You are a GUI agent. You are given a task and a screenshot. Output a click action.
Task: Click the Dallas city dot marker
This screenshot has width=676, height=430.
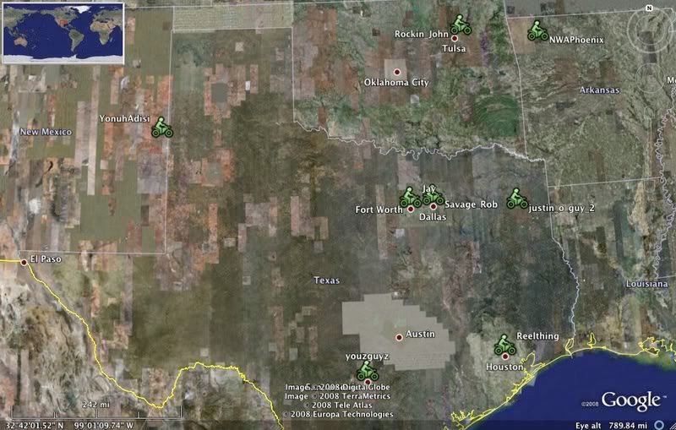coord(433,207)
